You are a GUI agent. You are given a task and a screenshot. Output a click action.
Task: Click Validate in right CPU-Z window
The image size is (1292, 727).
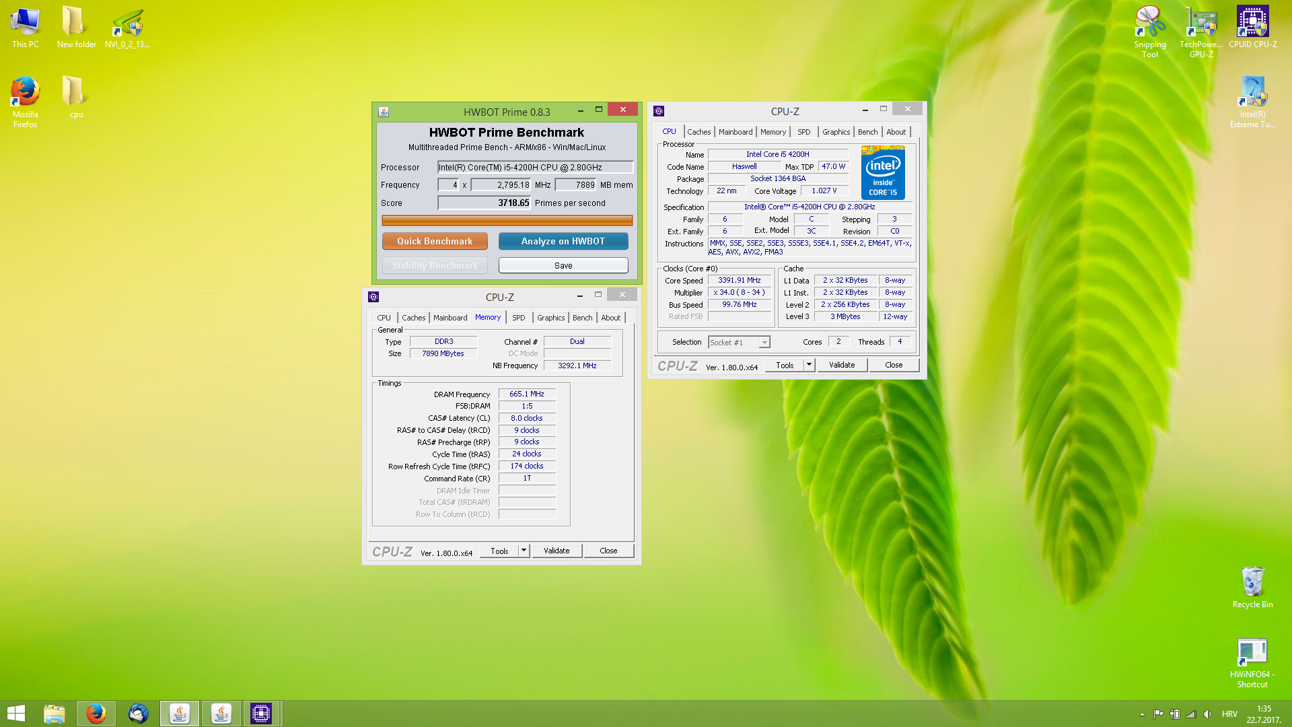(842, 365)
